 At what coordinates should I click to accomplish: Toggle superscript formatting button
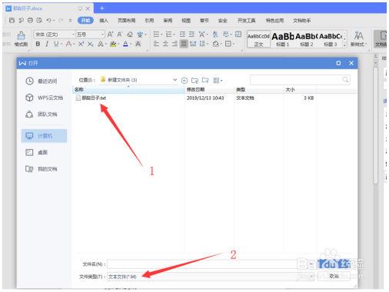click(81, 44)
